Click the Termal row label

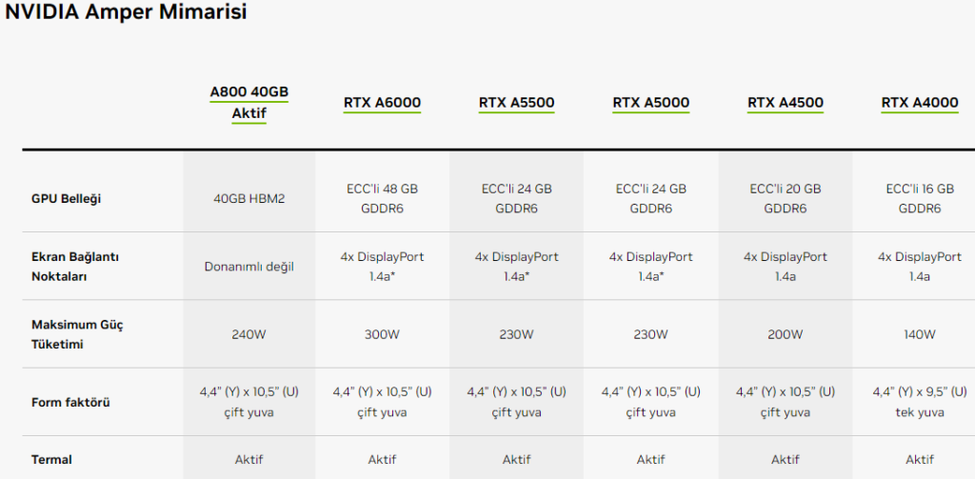[x=51, y=460]
